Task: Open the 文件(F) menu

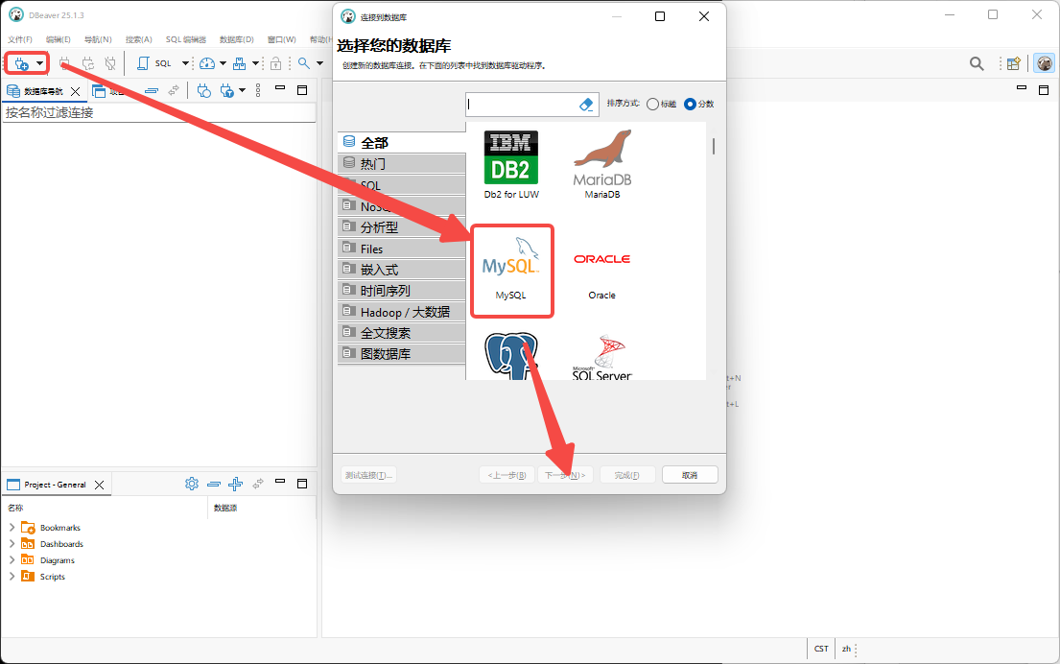Action: pos(19,39)
